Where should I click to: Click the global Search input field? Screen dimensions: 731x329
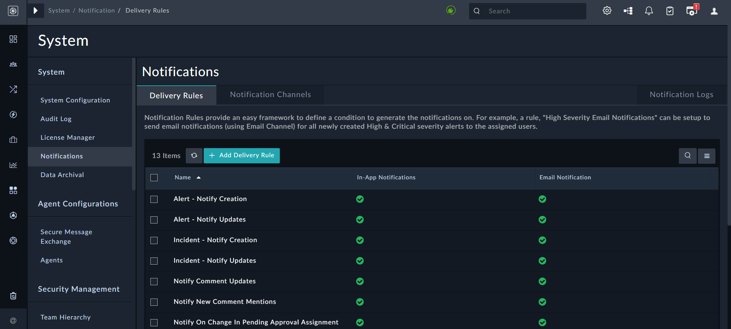tap(528, 11)
